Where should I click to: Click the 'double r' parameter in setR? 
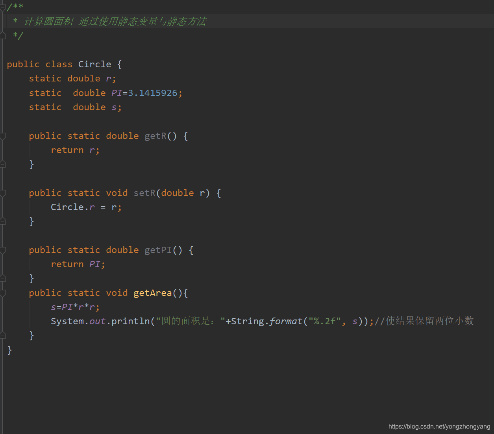click(183, 193)
